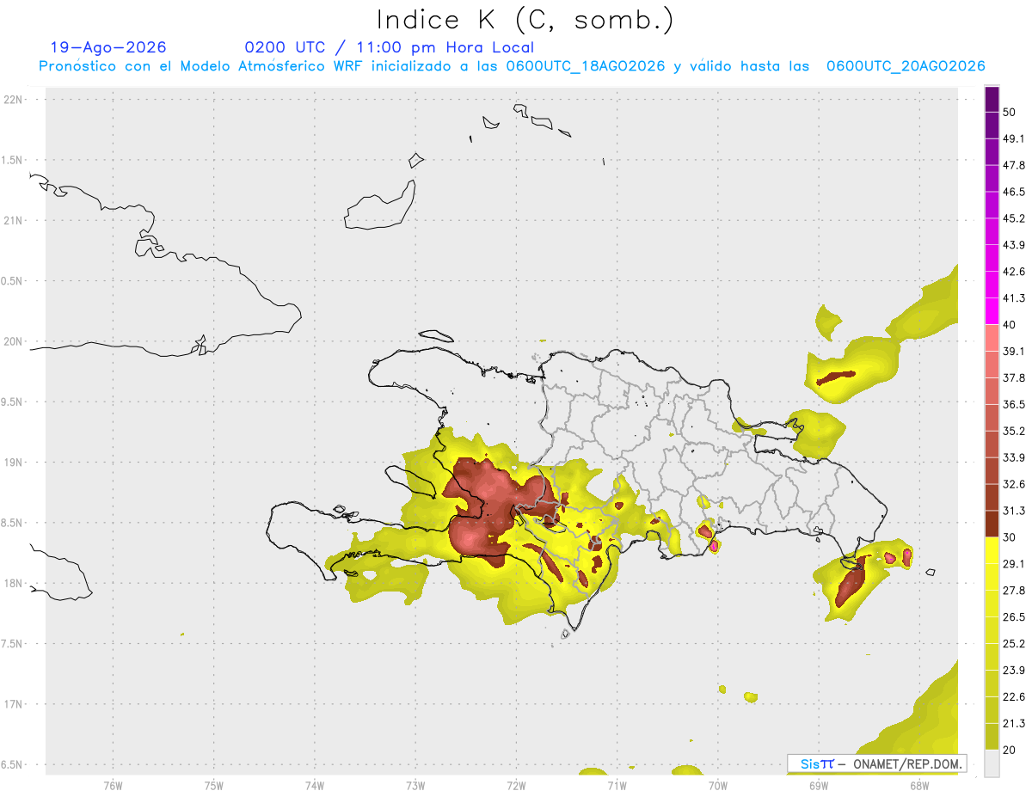Image resolution: width=1032 pixels, height=797 pixels.
Task: Select the dark purple swatch above 50
Action: [992, 99]
